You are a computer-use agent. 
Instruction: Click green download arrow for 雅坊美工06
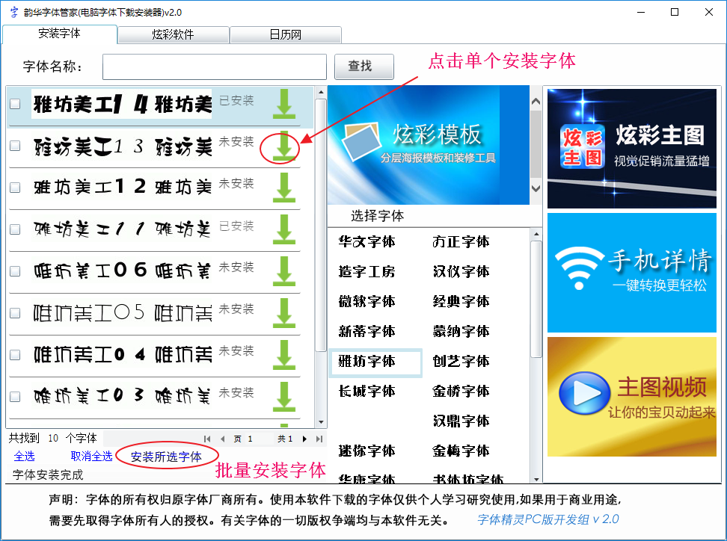pyautogui.click(x=284, y=271)
